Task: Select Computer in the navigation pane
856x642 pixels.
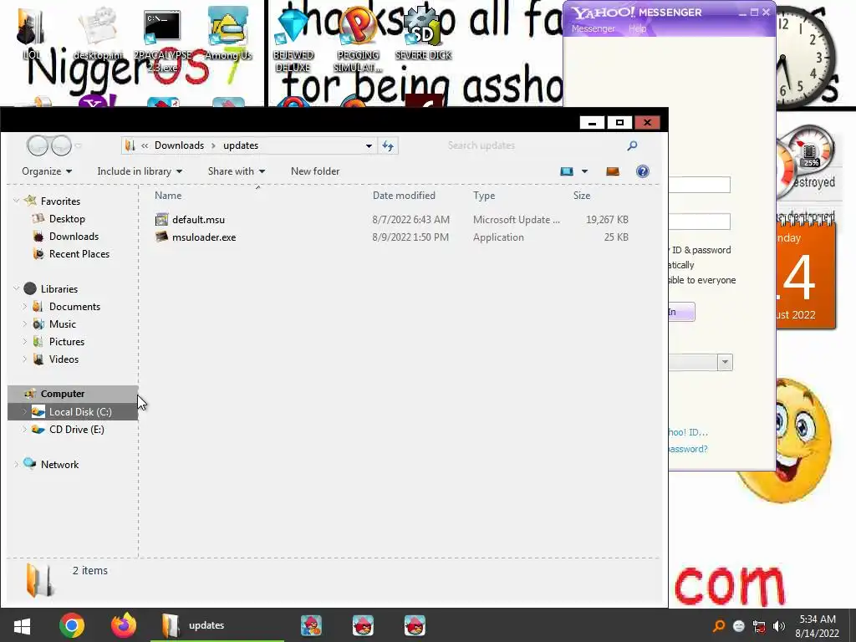Action: pos(73,394)
